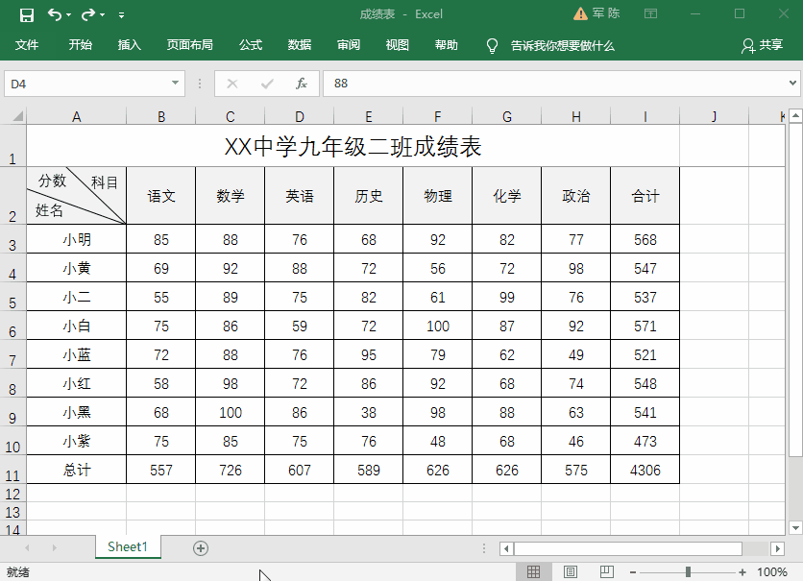Click the Undo arrow icon

pos(54,14)
